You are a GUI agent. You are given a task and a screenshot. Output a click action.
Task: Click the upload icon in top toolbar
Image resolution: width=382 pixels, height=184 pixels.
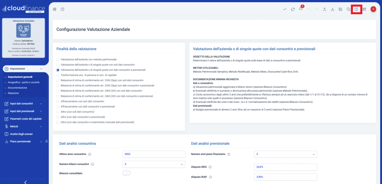point(325,9)
